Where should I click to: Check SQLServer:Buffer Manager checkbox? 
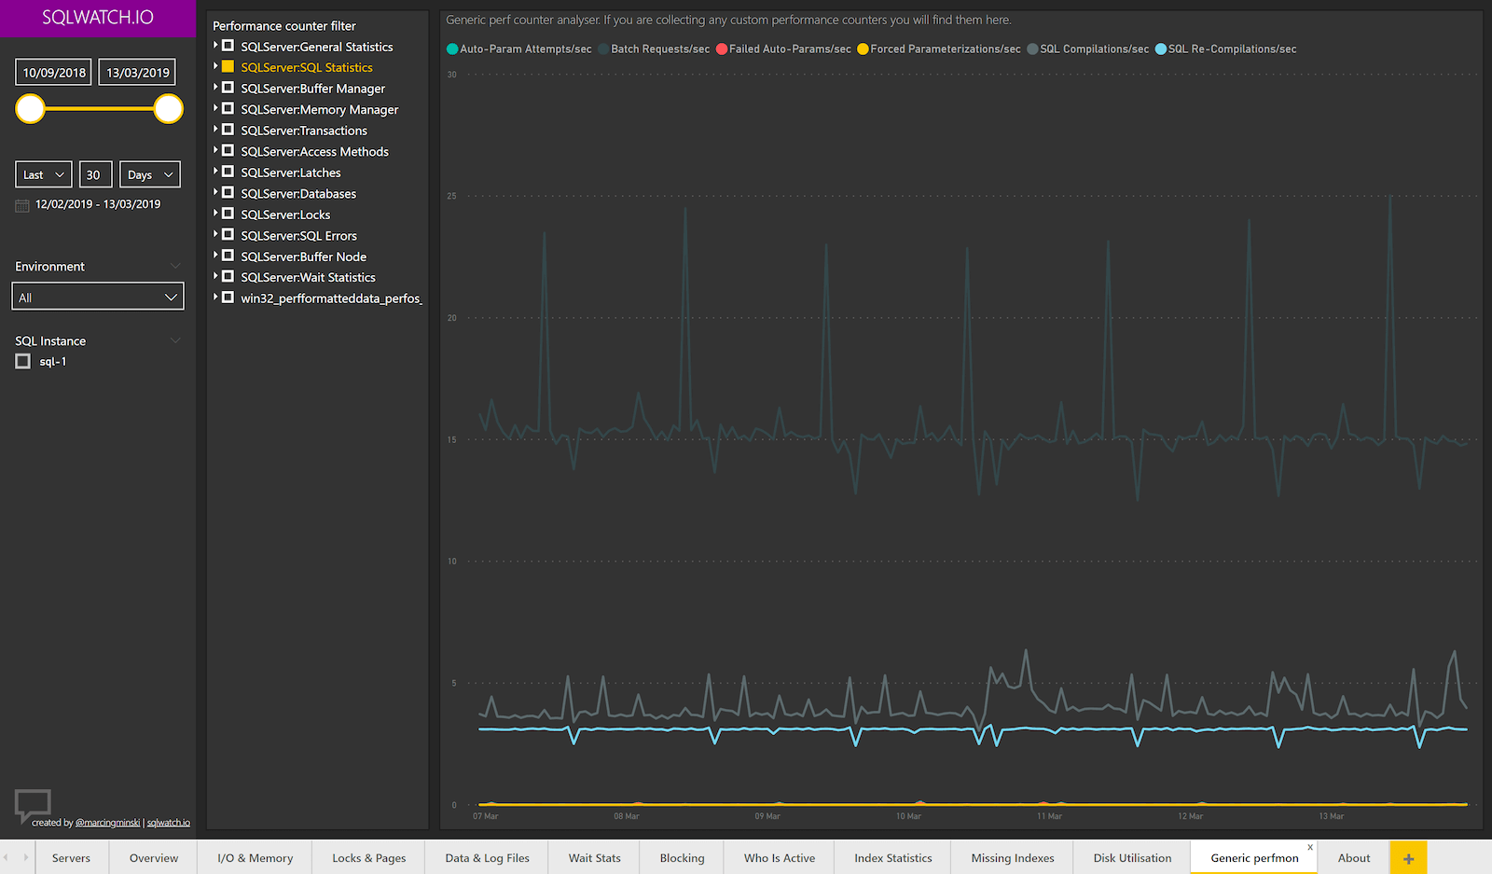[228, 88]
